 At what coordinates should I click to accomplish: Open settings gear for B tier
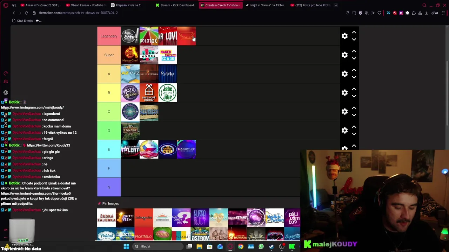344,93
